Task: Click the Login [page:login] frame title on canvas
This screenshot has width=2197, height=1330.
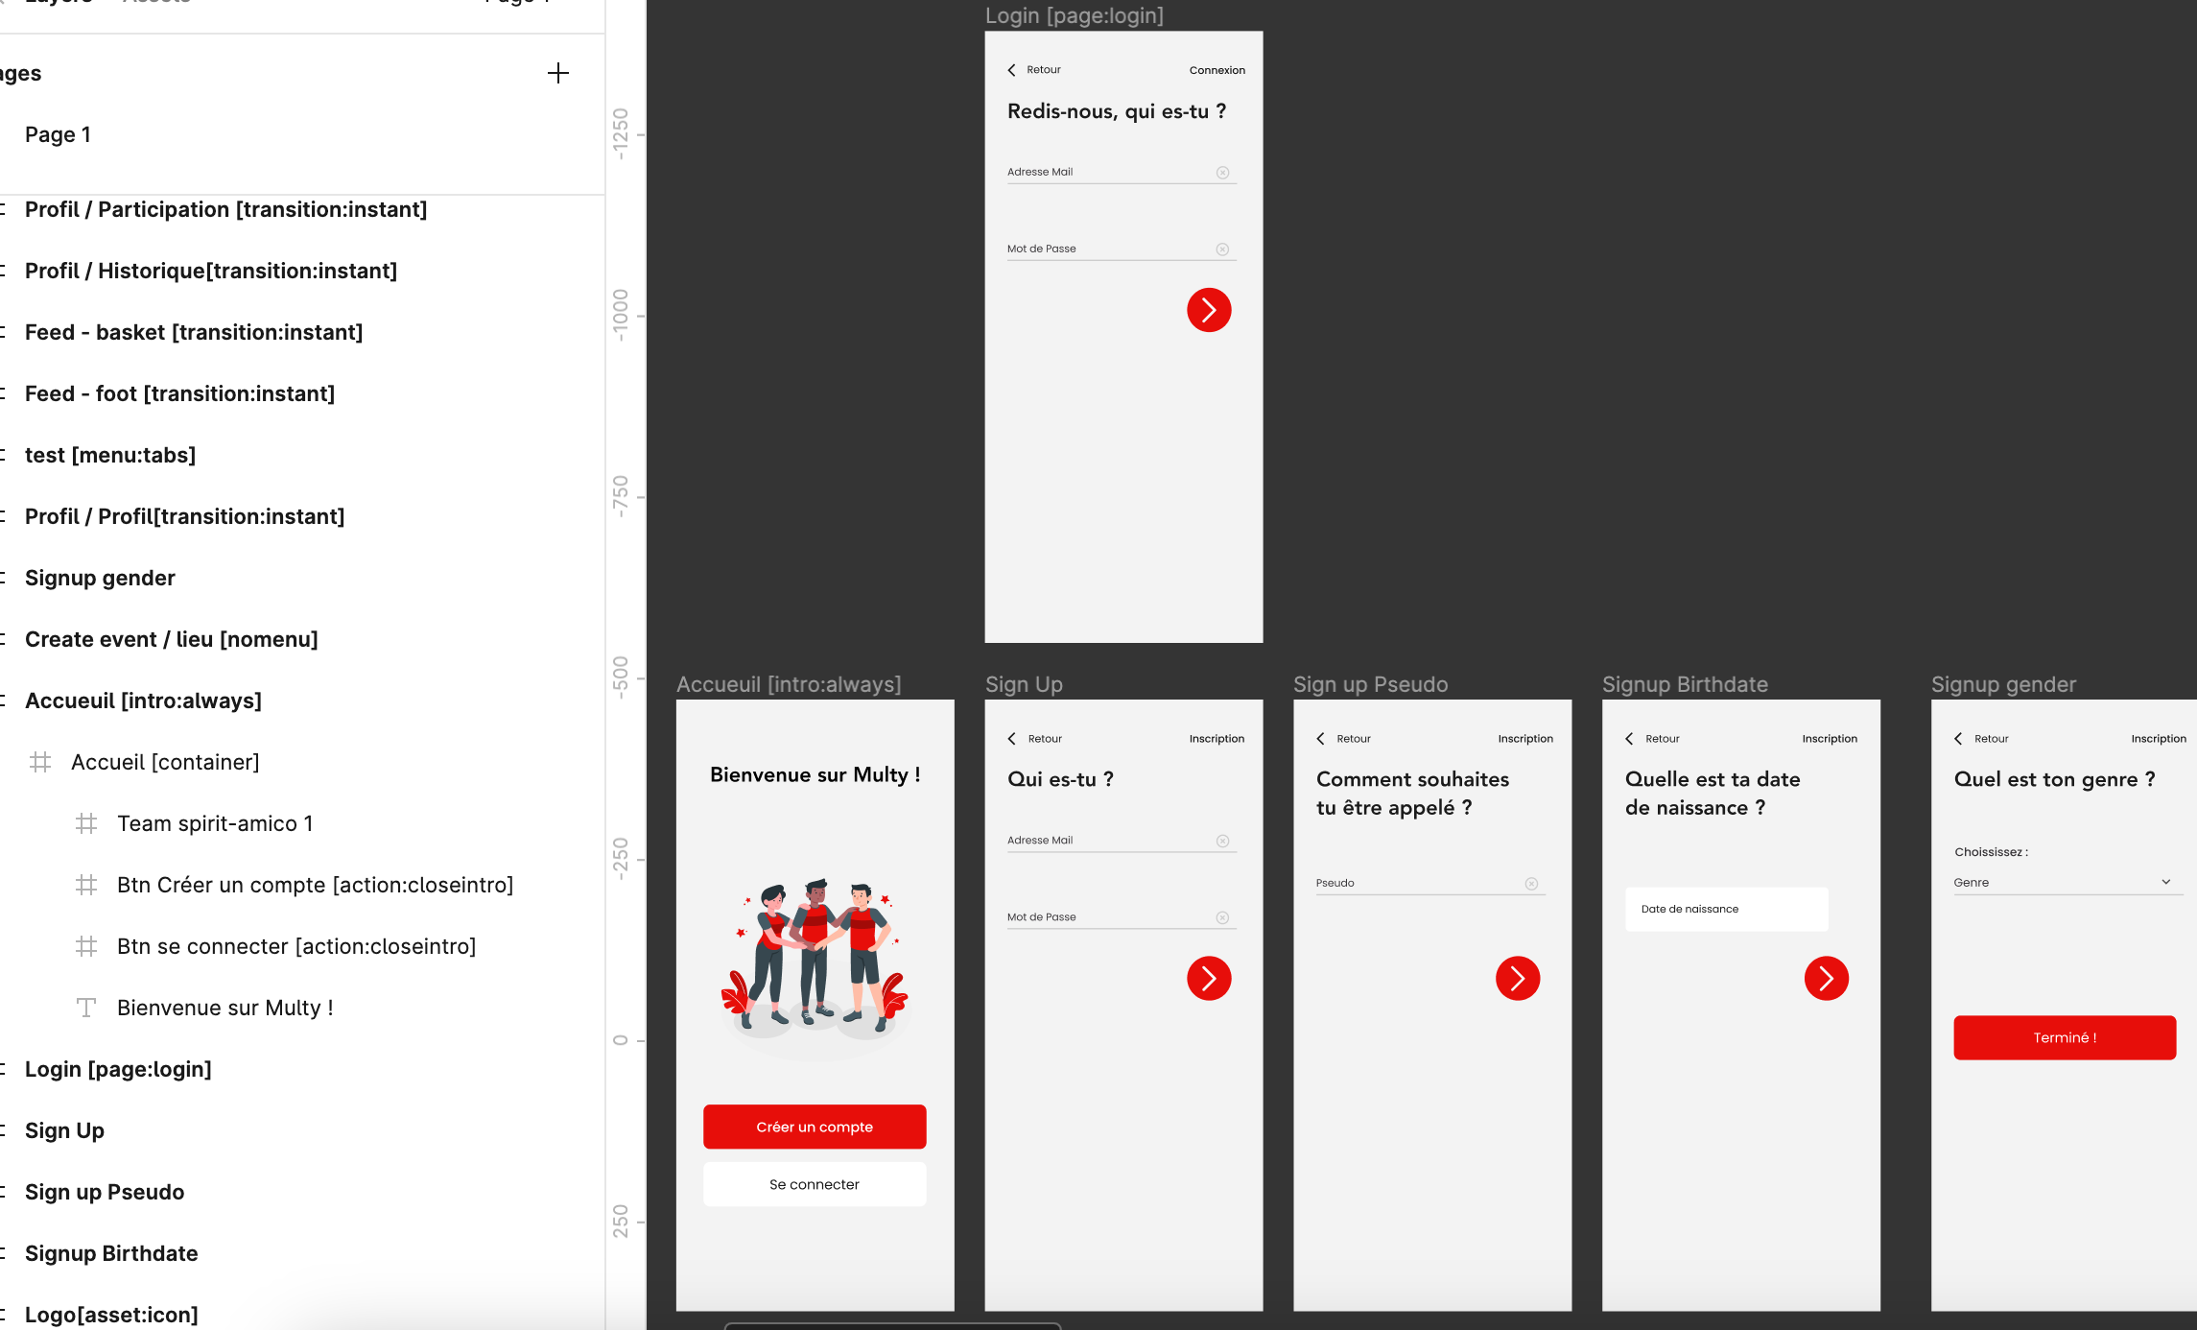Action: click(1075, 15)
